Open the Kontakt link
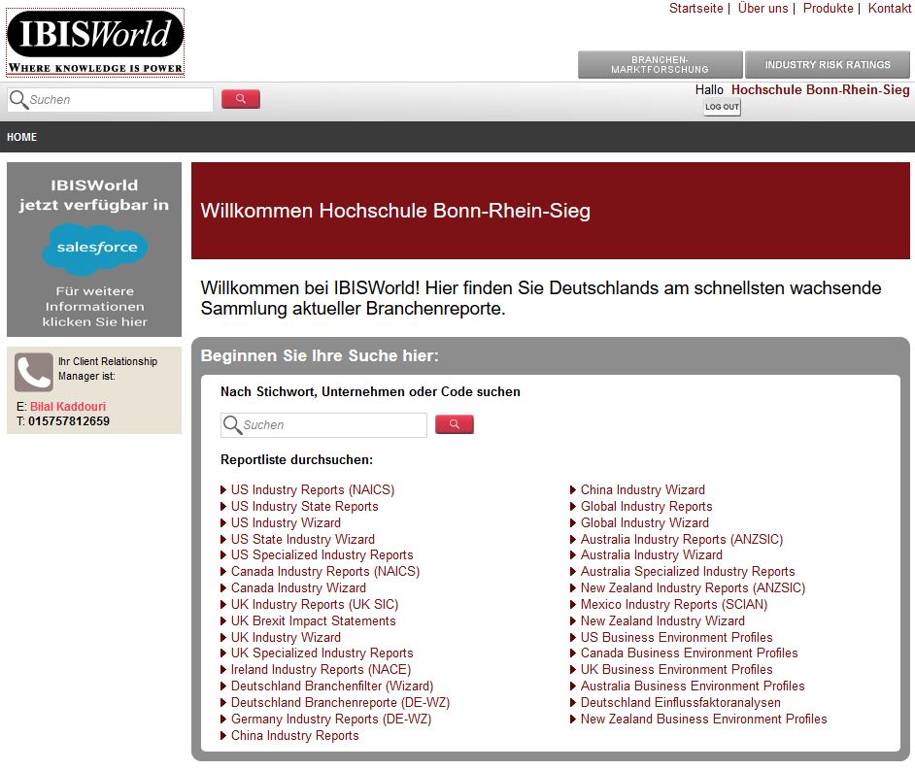Viewport: 915px width, 770px height. [890, 8]
